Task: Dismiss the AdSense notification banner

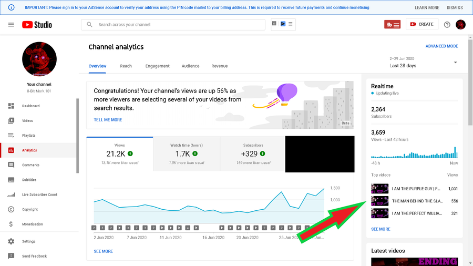Action: (455, 7)
